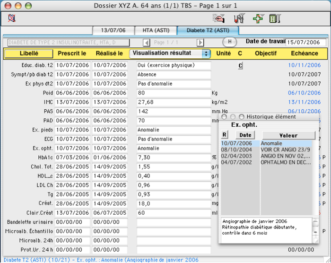Select history row OPHTALMO EN DEC...
The width and height of the screenshot is (331, 263).
[266, 162]
